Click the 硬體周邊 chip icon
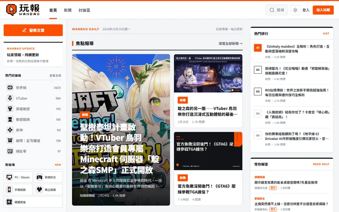 [x=9, y=202]
